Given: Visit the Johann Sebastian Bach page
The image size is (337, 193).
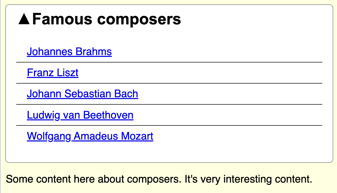Looking at the screenshot, I should 82,94.
